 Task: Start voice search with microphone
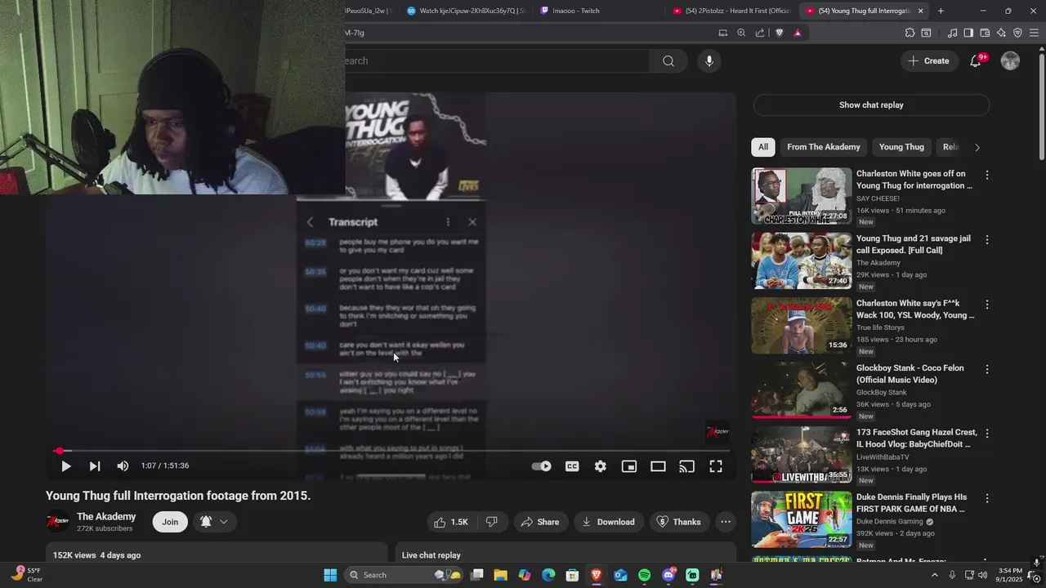pos(709,61)
